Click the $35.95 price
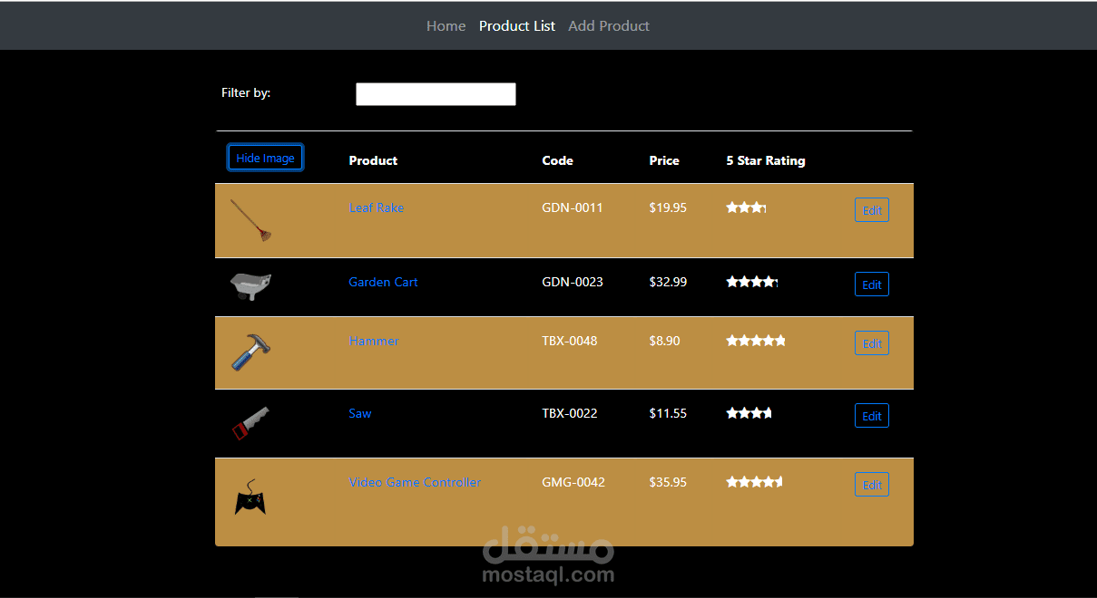 tap(668, 482)
